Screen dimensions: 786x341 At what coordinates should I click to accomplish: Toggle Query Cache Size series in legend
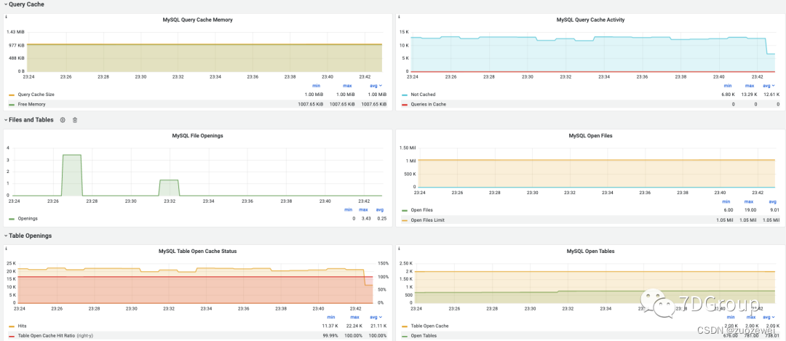click(x=36, y=94)
